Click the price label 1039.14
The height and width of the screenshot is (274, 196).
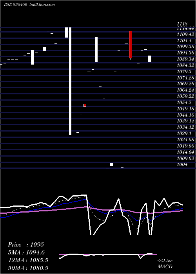[x=185, y=121]
